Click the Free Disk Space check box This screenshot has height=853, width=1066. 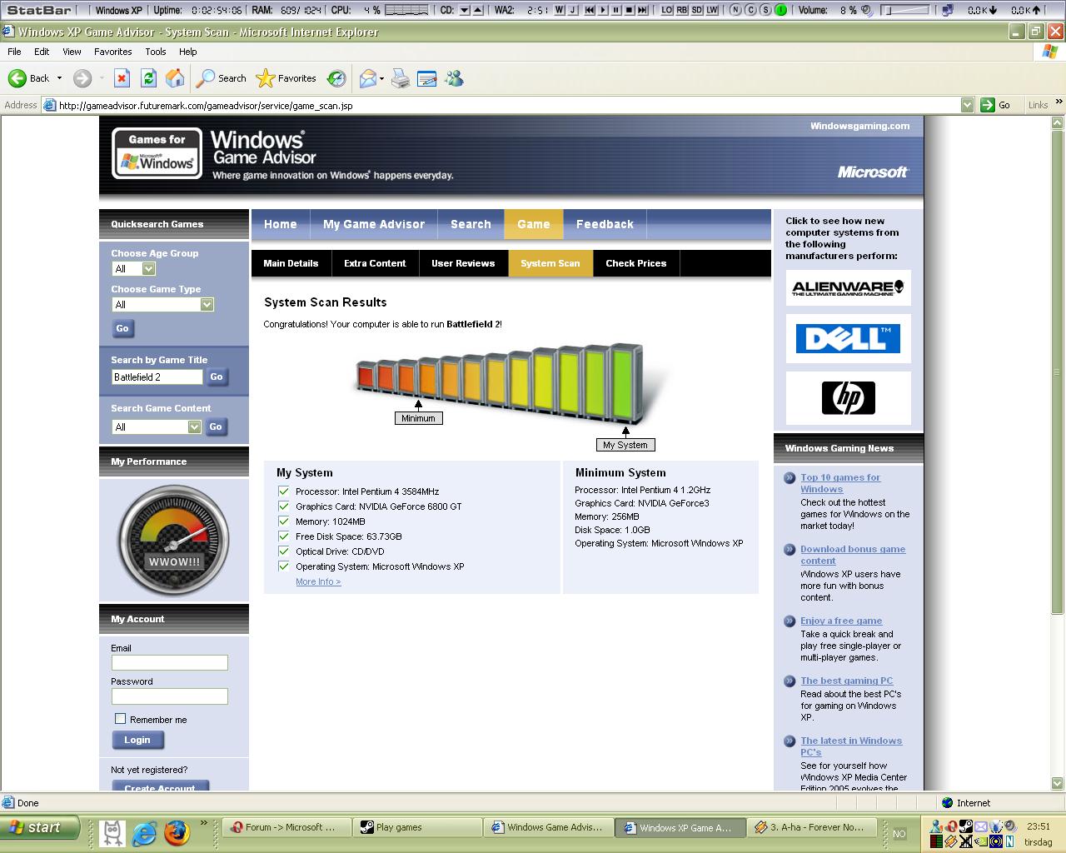tap(283, 536)
